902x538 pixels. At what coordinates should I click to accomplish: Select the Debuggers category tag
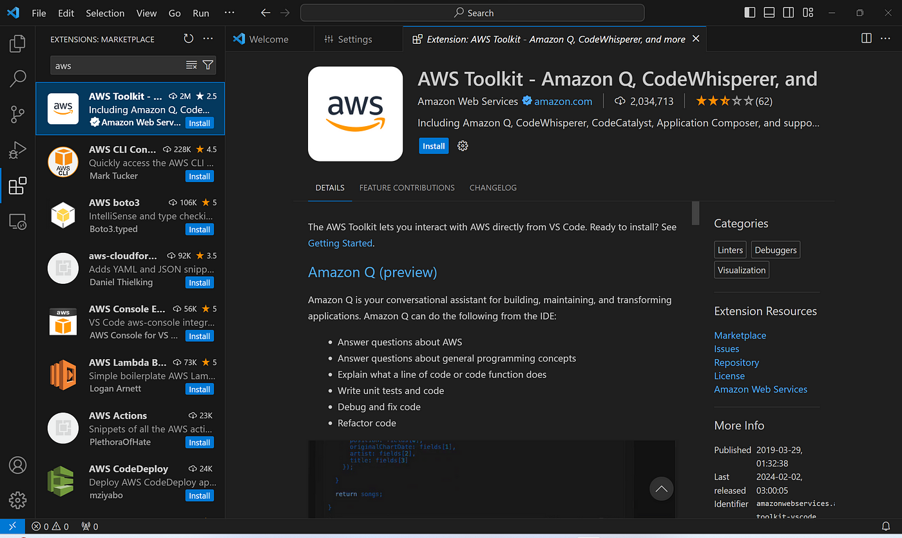tap(776, 250)
